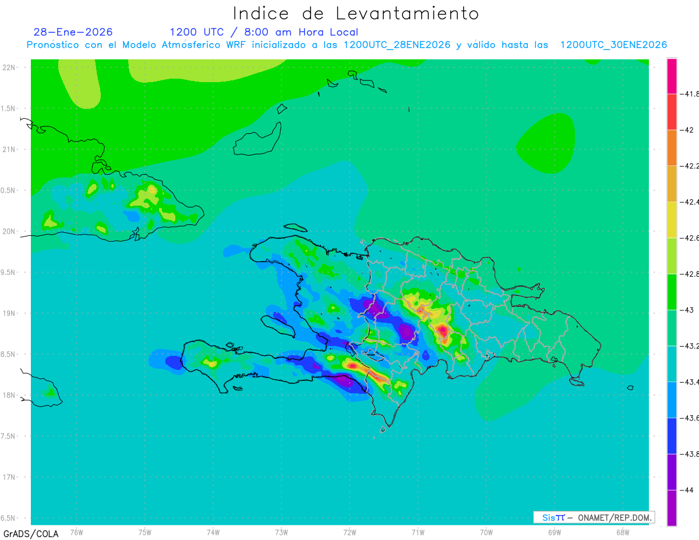Click the legend value '-43.8'
699x540 pixels.
(x=691, y=454)
